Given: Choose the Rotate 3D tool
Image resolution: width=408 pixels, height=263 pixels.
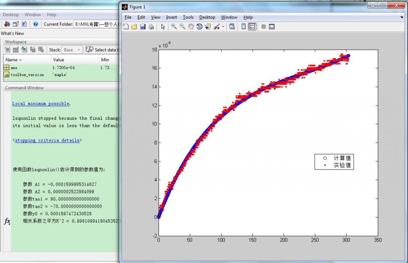Looking at the screenshot, I should click(199, 27).
